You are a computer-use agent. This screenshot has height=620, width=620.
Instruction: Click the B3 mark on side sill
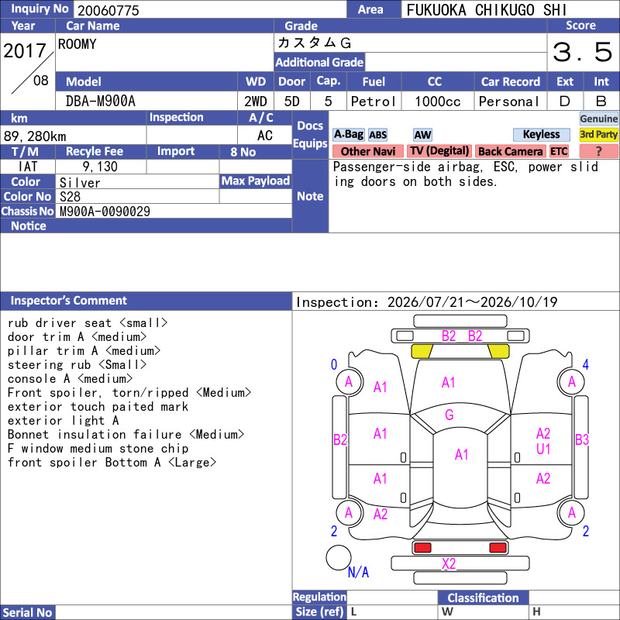582,439
